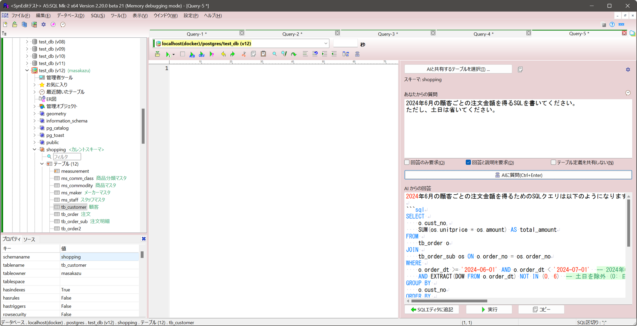
Task: Click the blue database add/remove icon
Action: tap(24, 25)
